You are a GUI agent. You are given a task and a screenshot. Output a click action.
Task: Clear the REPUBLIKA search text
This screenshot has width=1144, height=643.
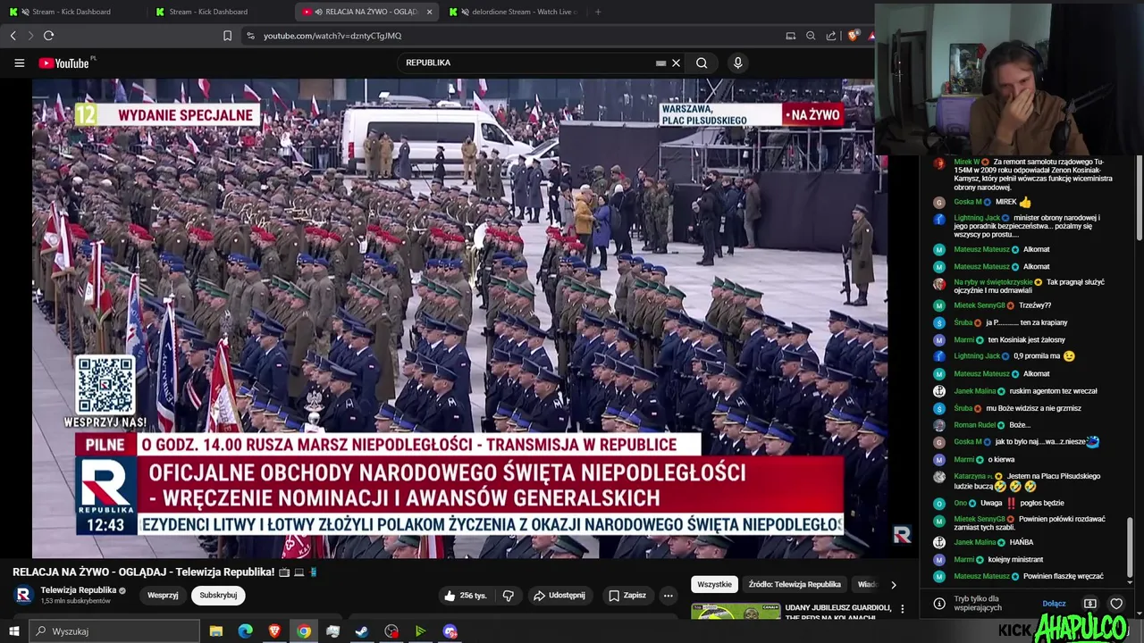click(677, 63)
